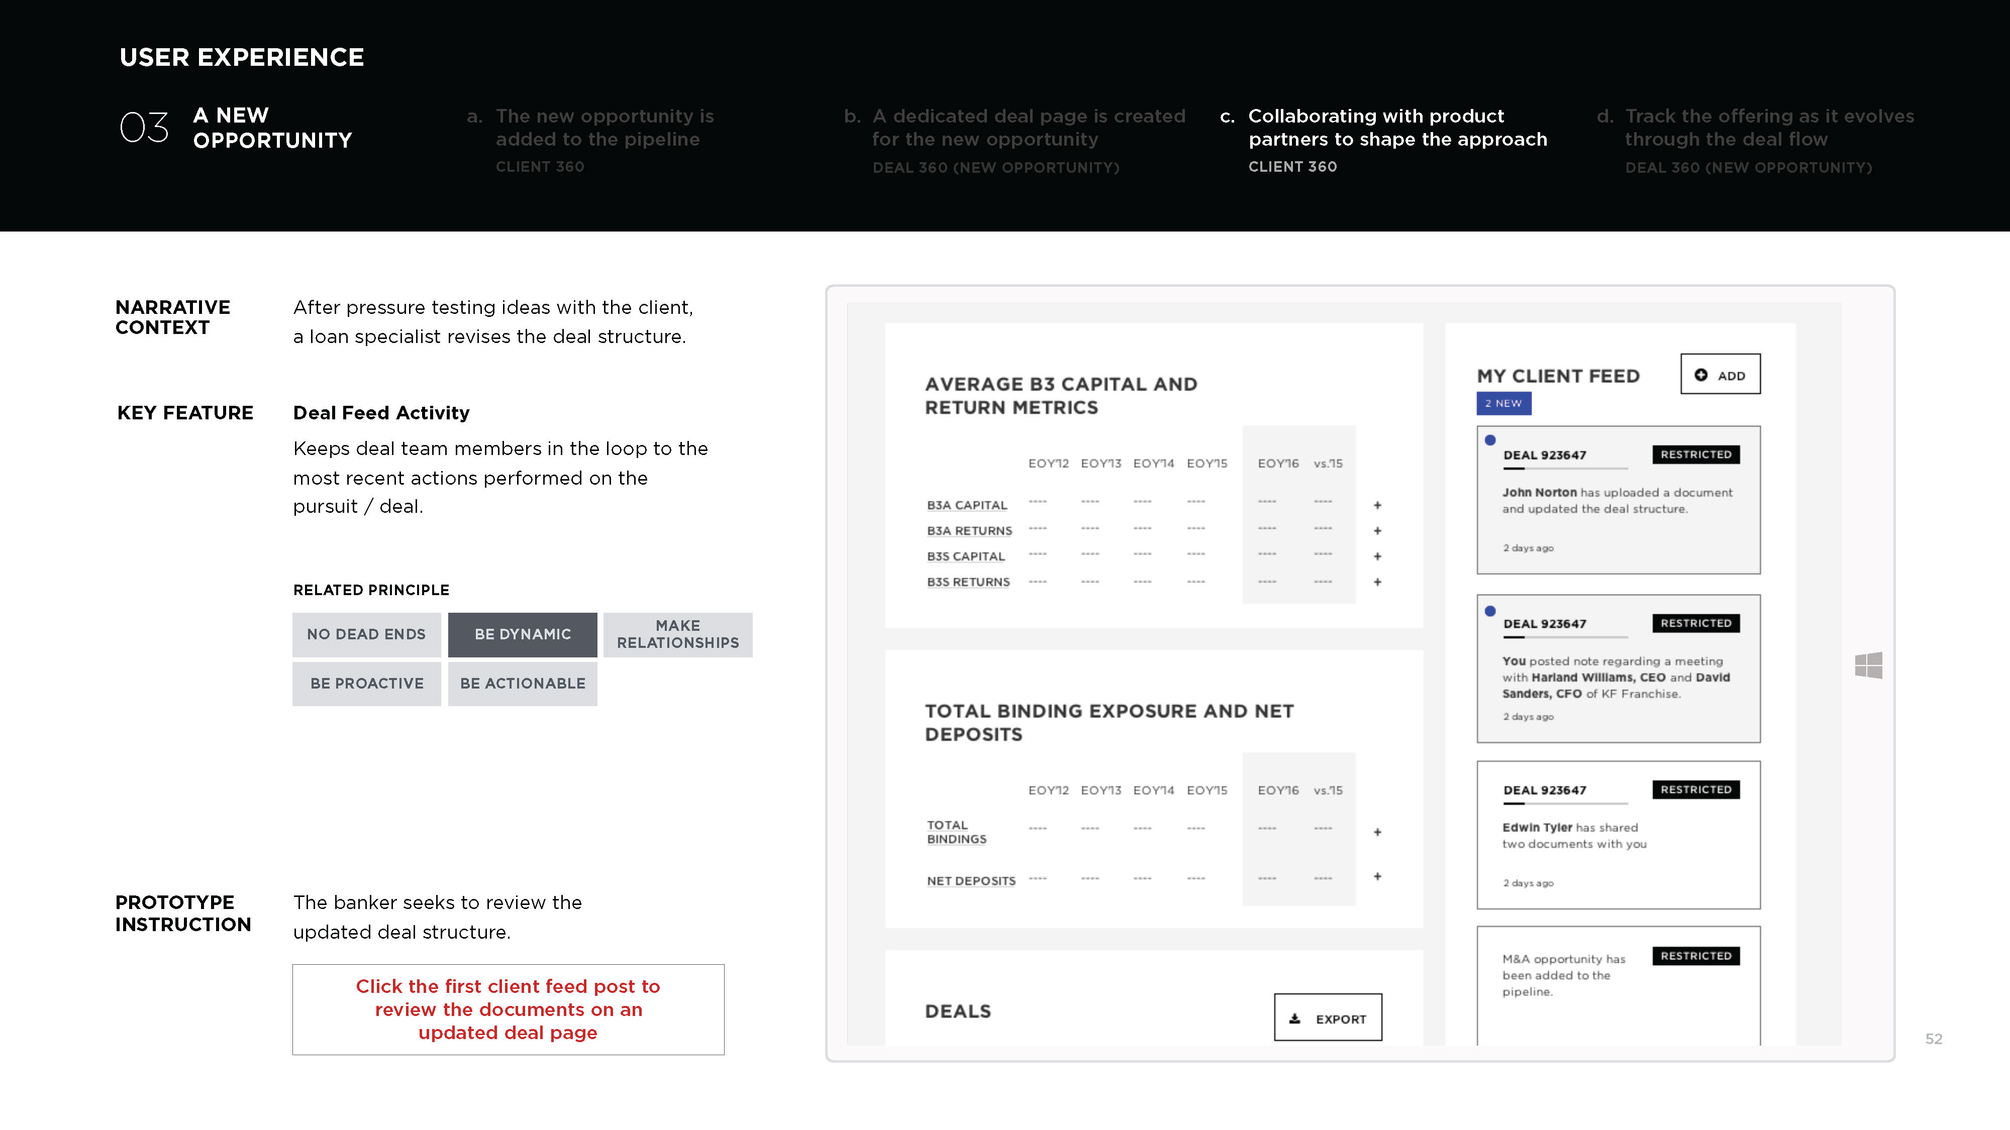
Task: Click the unread blue dot on Harland Williams post
Action: click(1490, 611)
